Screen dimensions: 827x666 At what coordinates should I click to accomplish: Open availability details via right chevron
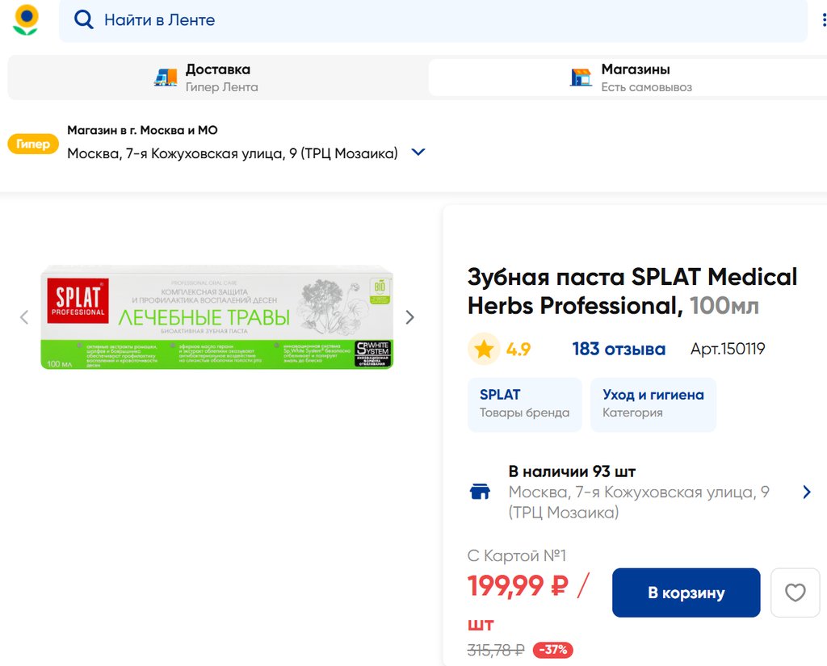coord(806,492)
